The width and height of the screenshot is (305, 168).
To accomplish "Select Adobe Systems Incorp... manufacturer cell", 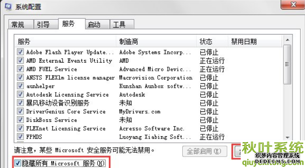I will click(x=155, y=52).
